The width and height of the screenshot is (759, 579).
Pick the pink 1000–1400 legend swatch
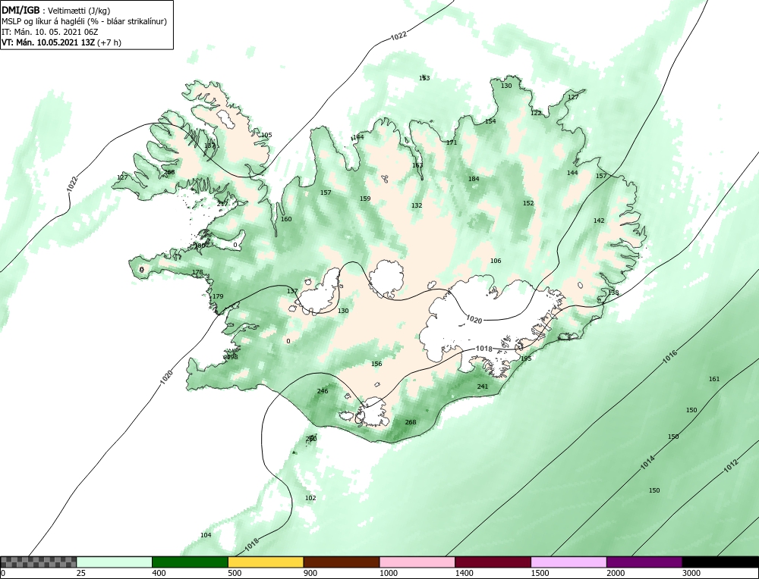click(x=417, y=562)
